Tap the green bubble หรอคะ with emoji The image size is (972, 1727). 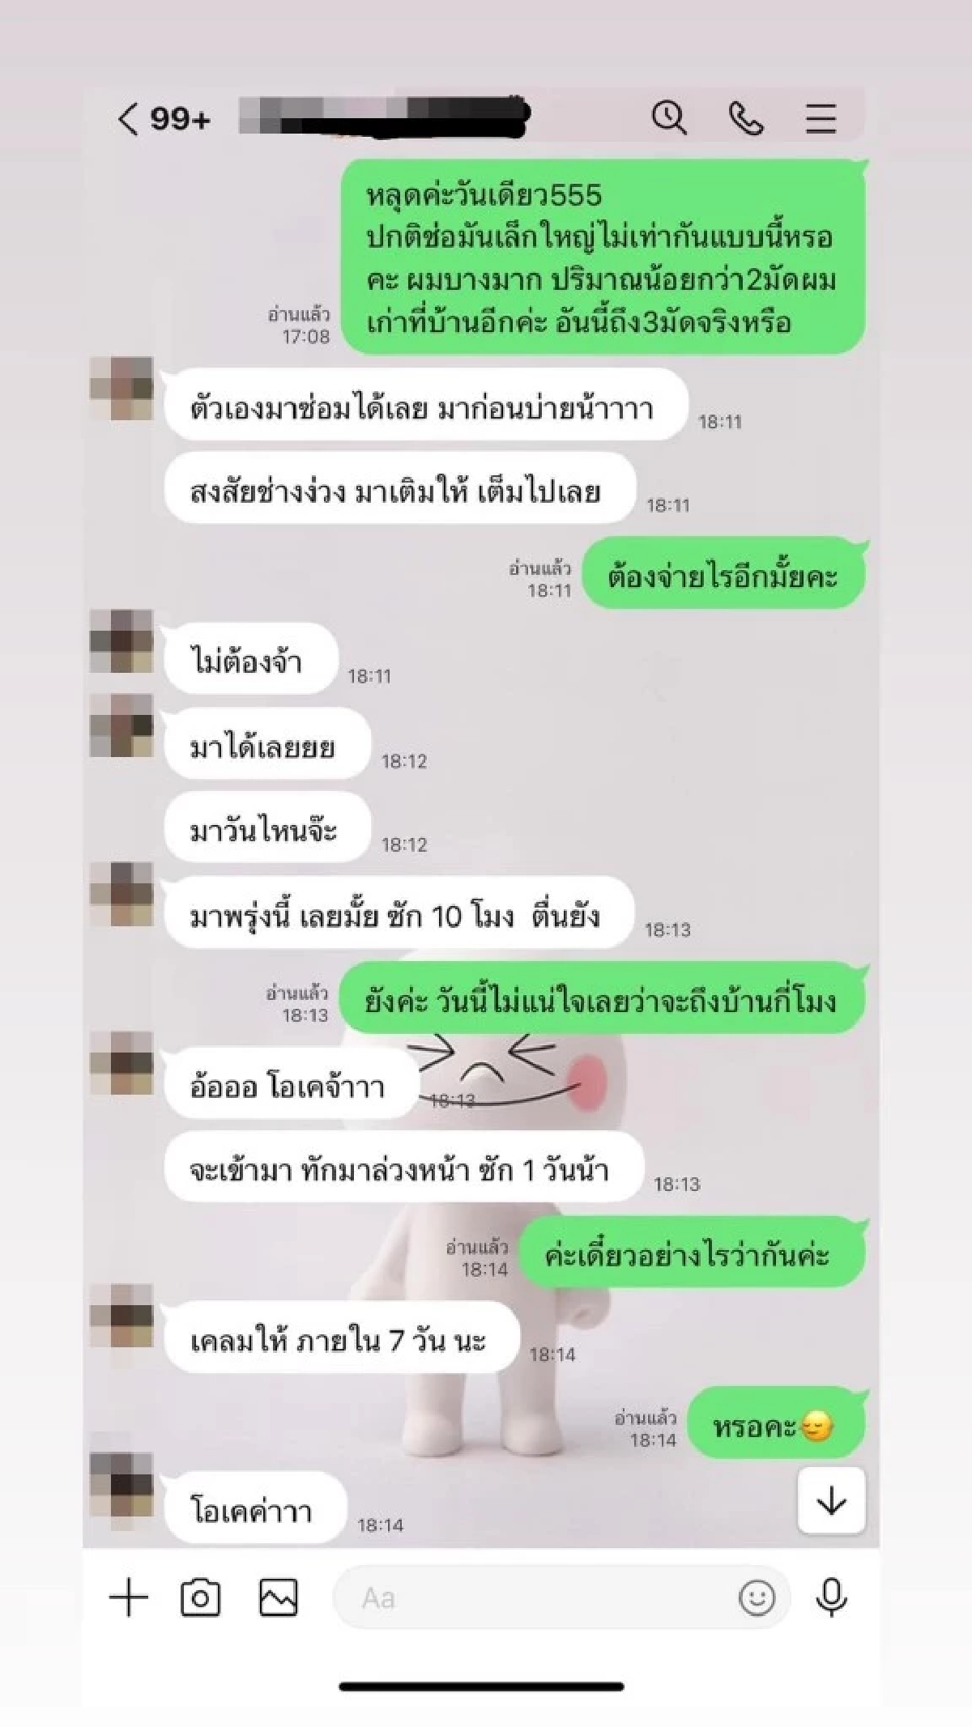(775, 1425)
